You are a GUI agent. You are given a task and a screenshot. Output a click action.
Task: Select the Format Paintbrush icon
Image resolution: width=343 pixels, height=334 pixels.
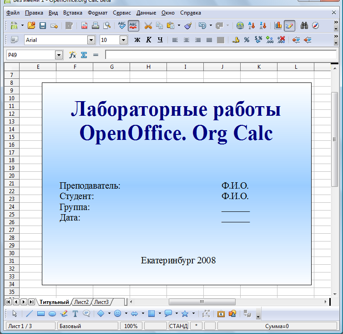point(188,26)
